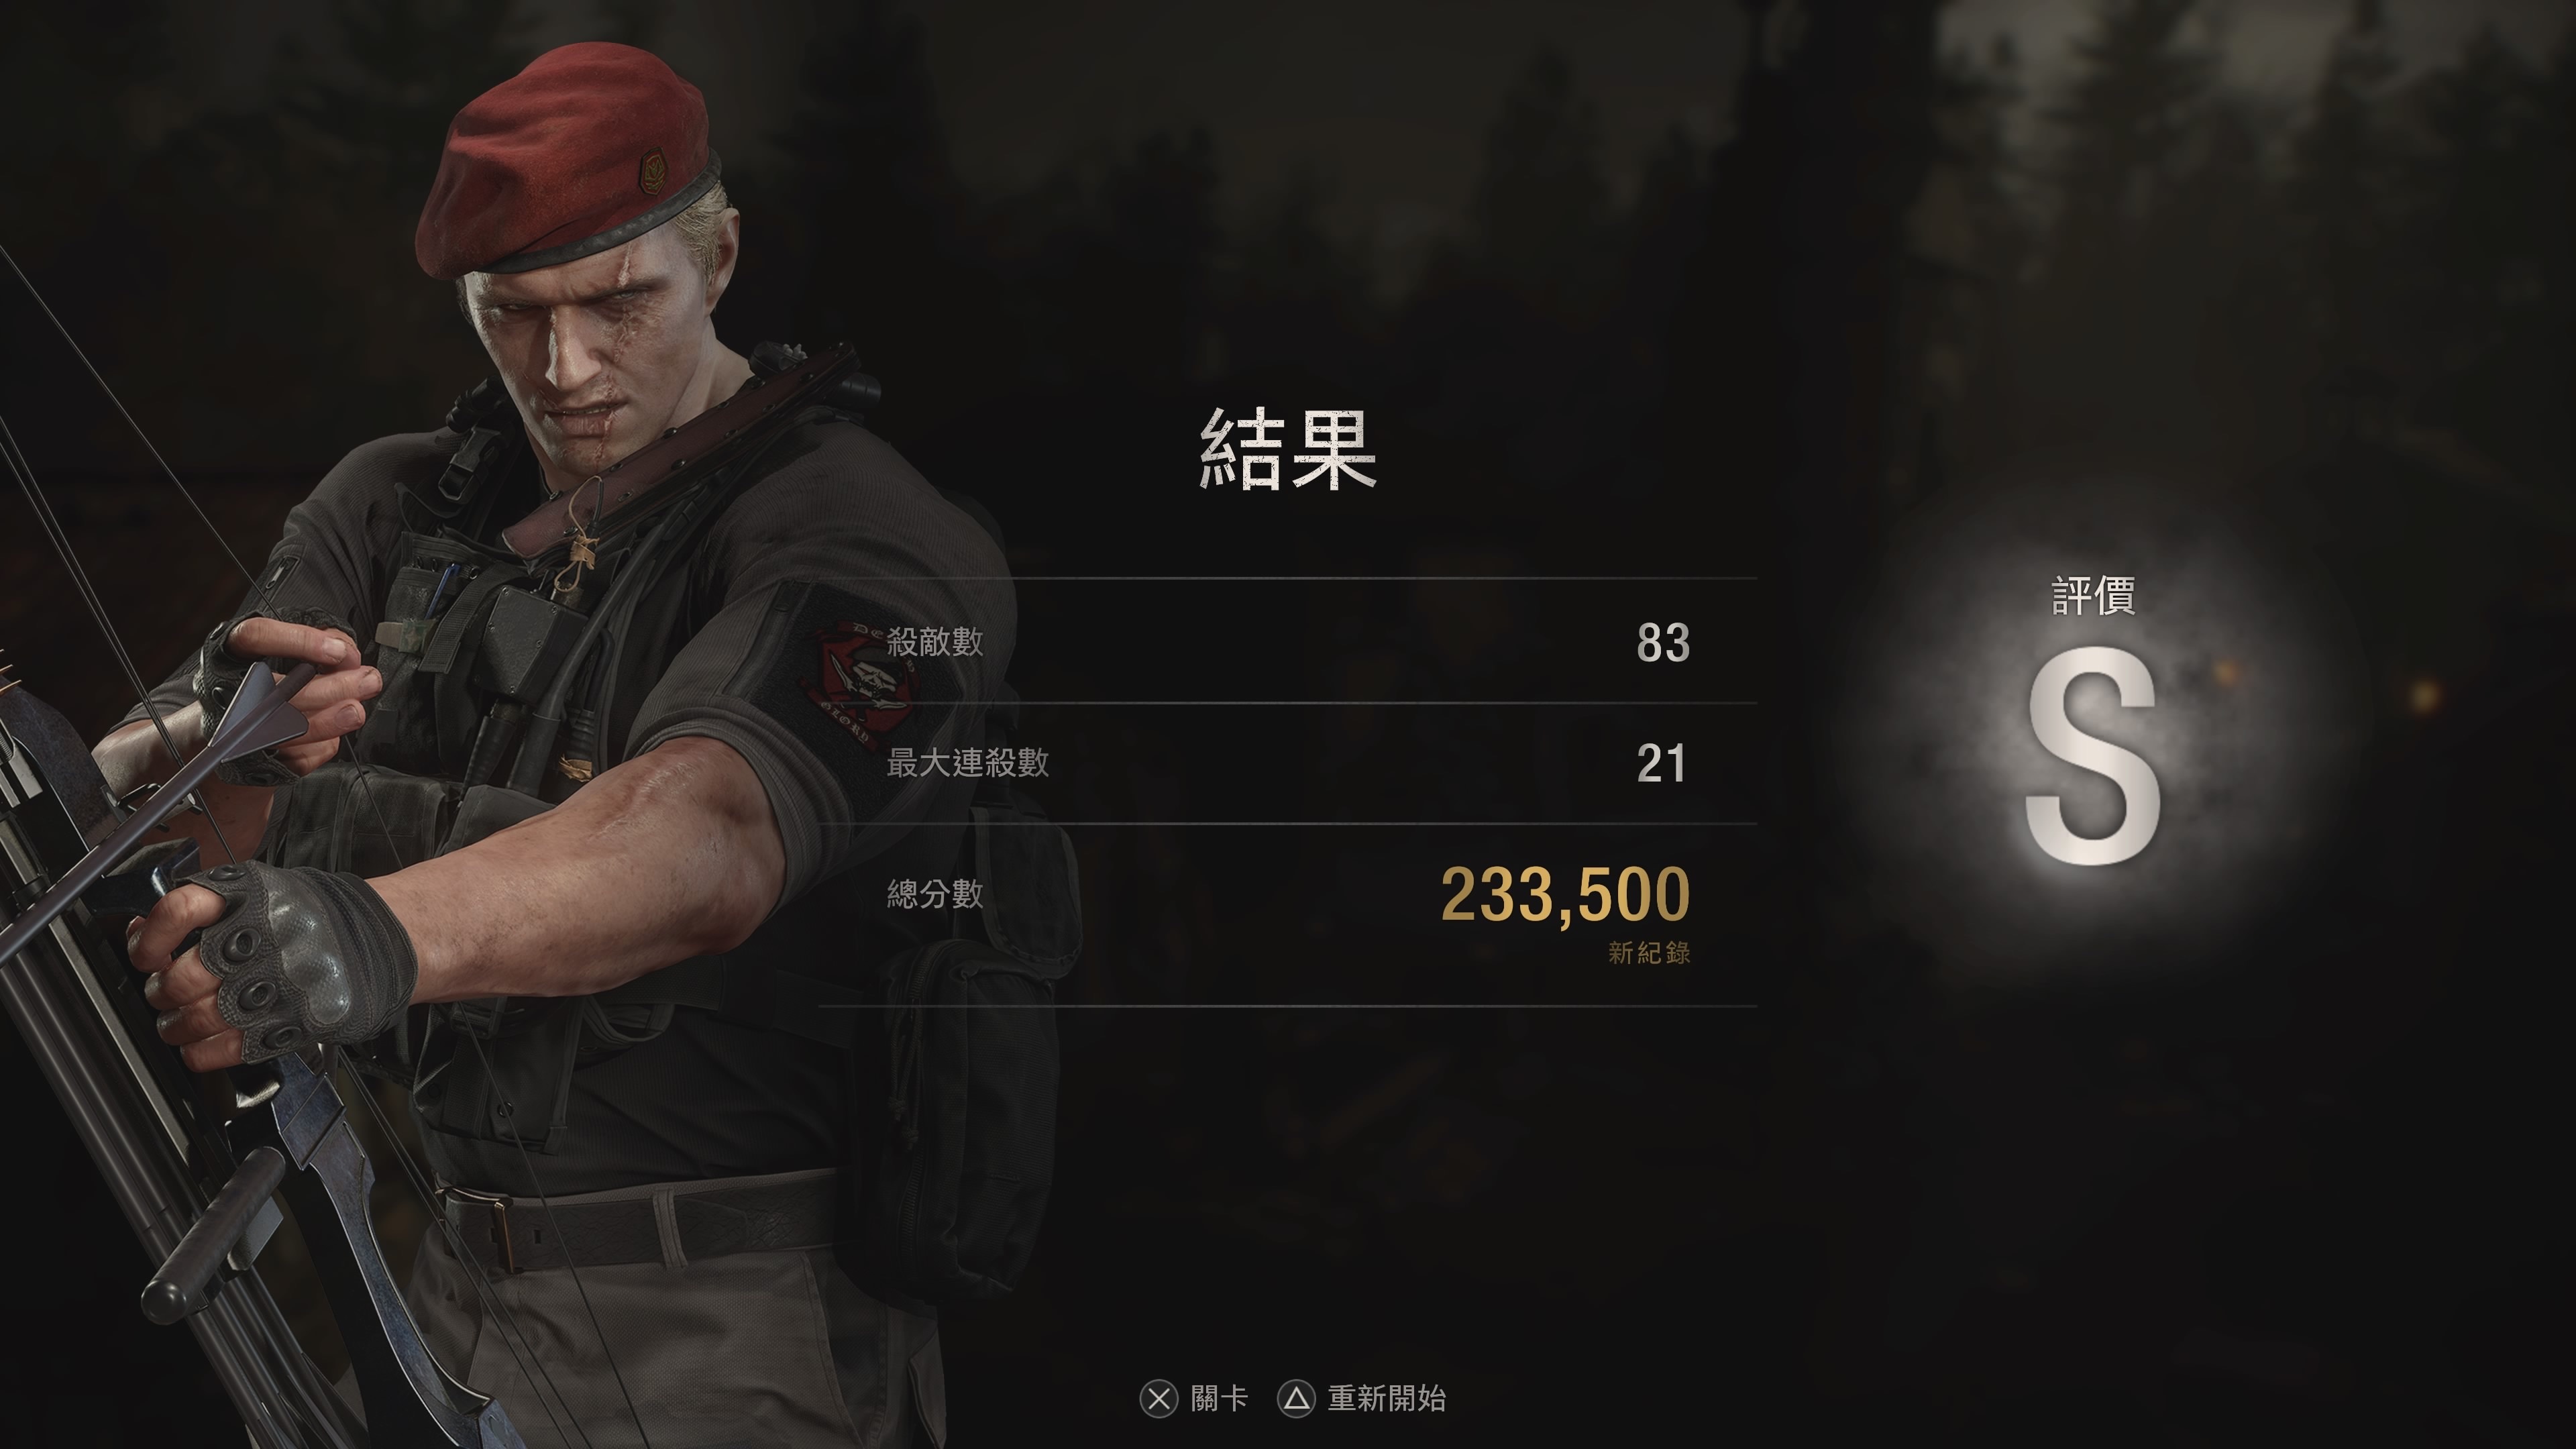This screenshot has width=2576, height=1449.
Task: Select the 最大連殺數 max combo label
Action: click(x=968, y=763)
